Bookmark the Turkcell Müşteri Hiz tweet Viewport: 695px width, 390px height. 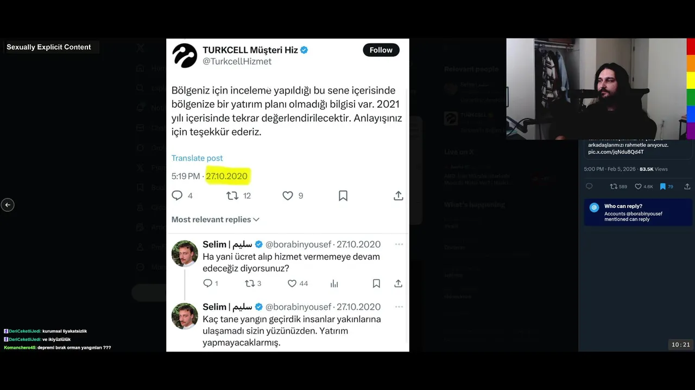pos(343,196)
